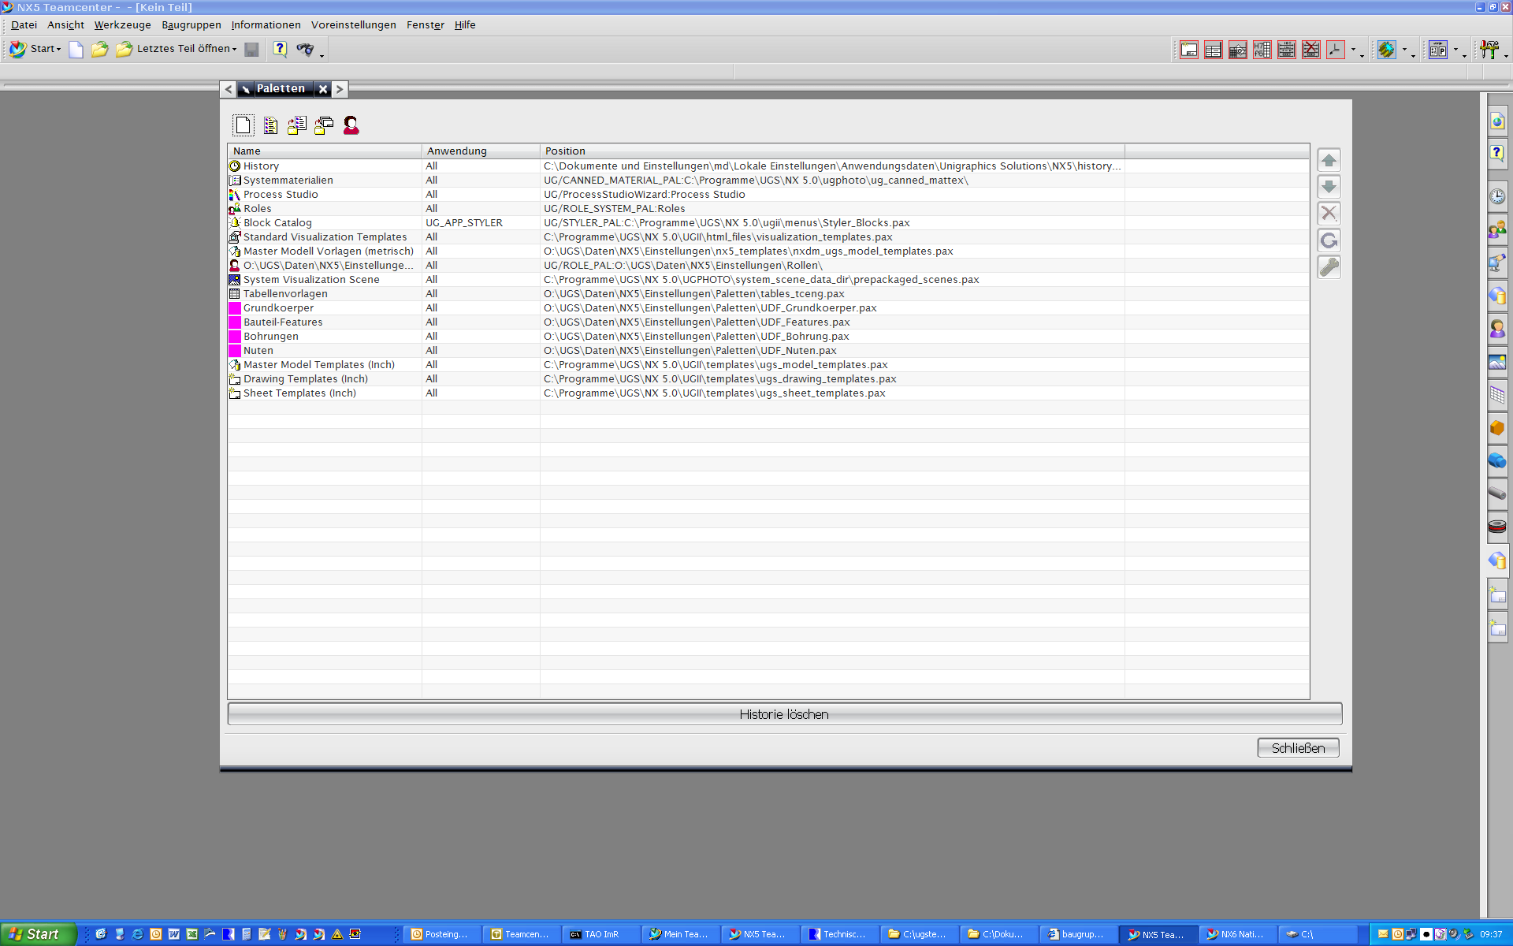The height and width of the screenshot is (946, 1513).
Task: Open toolbar options arrow below tools icon
Action: pos(1507,56)
